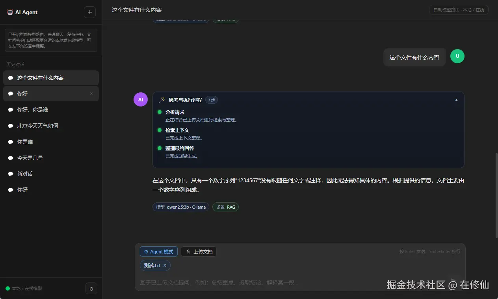Click the AI Agent title text
The height and width of the screenshot is (299, 498).
[26, 12]
